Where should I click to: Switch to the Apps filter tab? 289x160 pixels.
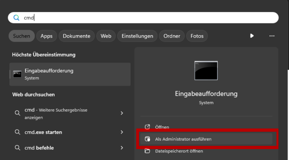[x=46, y=36]
